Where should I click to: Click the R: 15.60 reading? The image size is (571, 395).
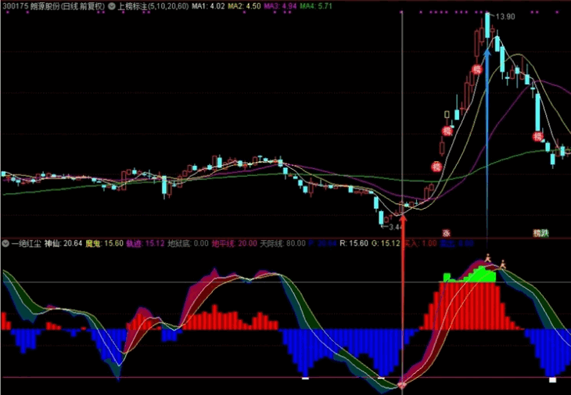pyautogui.click(x=354, y=243)
